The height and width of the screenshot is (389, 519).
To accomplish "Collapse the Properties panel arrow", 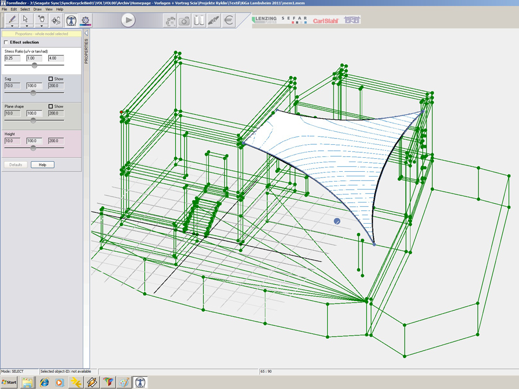I will [86, 33].
